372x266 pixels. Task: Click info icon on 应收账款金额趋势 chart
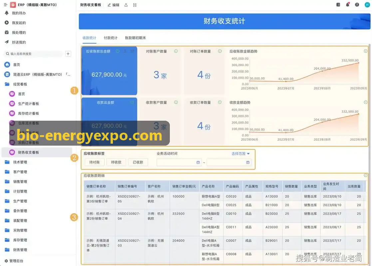(366, 51)
